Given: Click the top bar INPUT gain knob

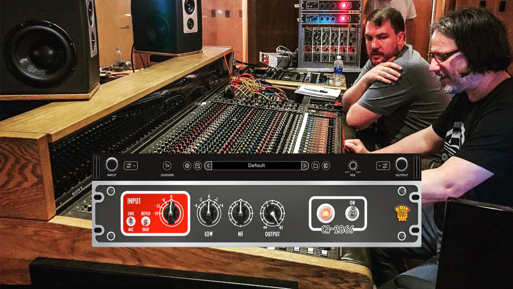Looking at the screenshot, I should [112, 164].
